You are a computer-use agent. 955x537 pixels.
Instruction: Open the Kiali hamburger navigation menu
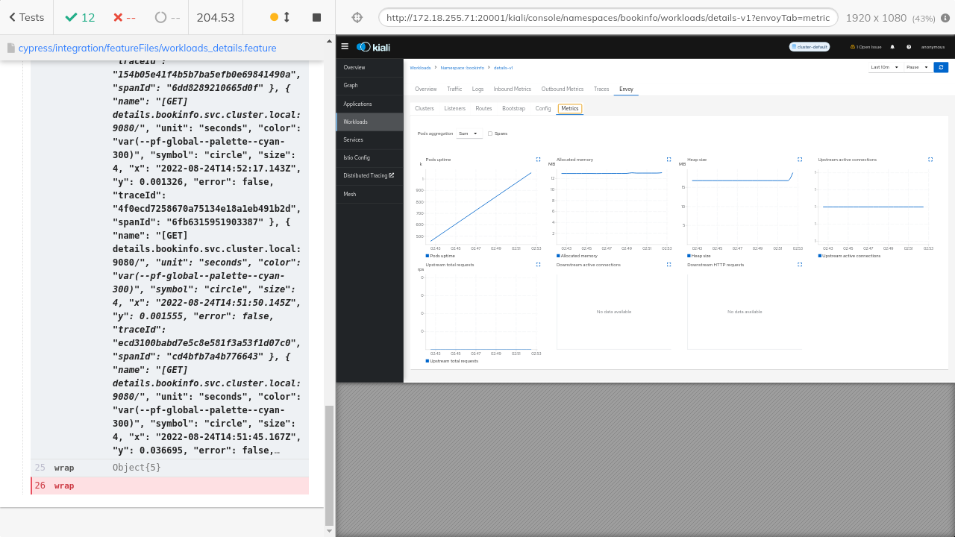tap(345, 46)
